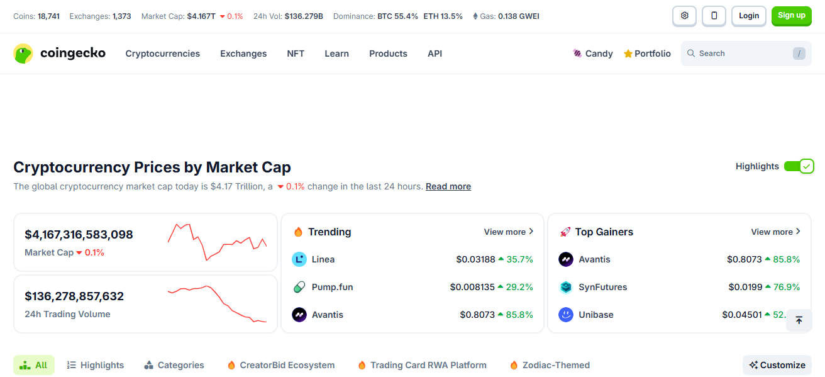Screen dimensions: 825x377
Task: Open the NFT menu
Action: (296, 53)
